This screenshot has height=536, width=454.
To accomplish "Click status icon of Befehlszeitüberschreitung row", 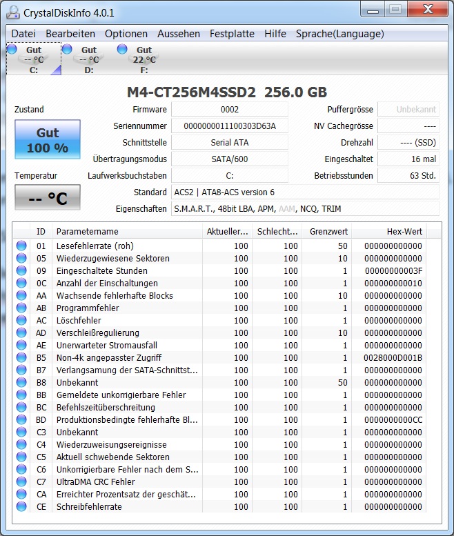I will [x=21, y=407].
